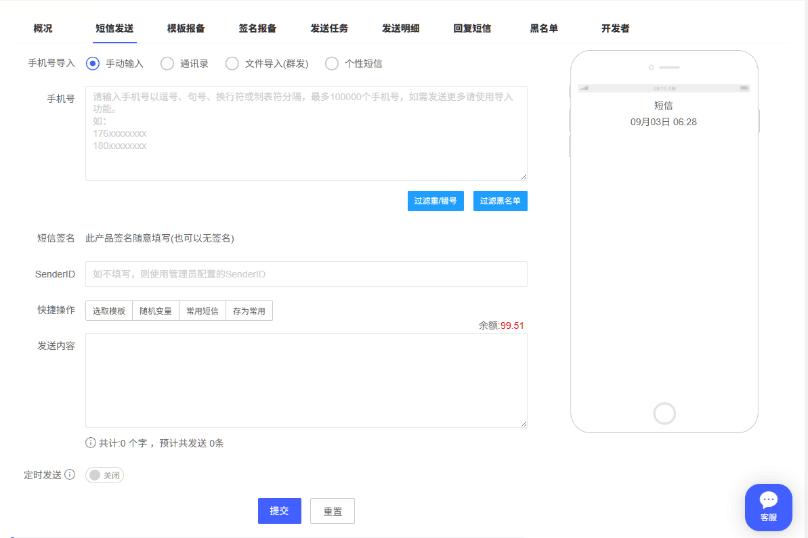Click into the SenderID input field
The width and height of the screenshot is (808, 538).
point(306,274)
